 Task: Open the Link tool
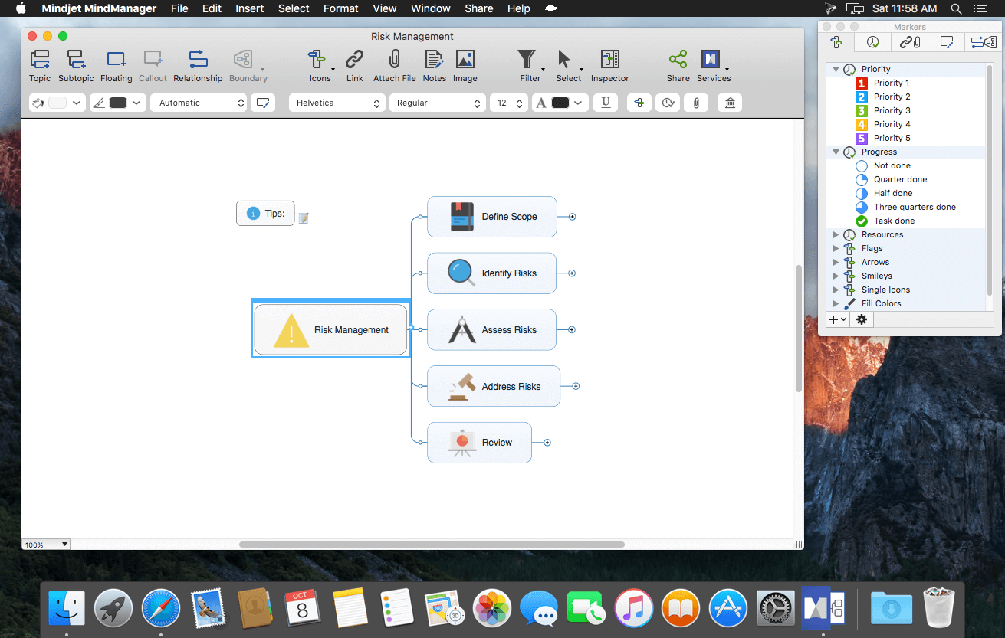point(354,66)
